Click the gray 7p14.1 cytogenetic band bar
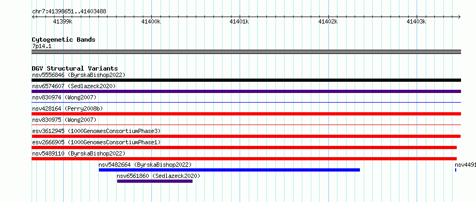 point(246,52)
